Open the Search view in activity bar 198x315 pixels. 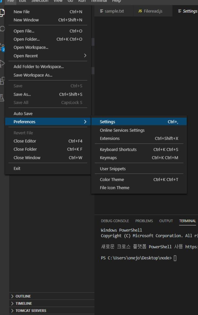(x=2, y=29)
